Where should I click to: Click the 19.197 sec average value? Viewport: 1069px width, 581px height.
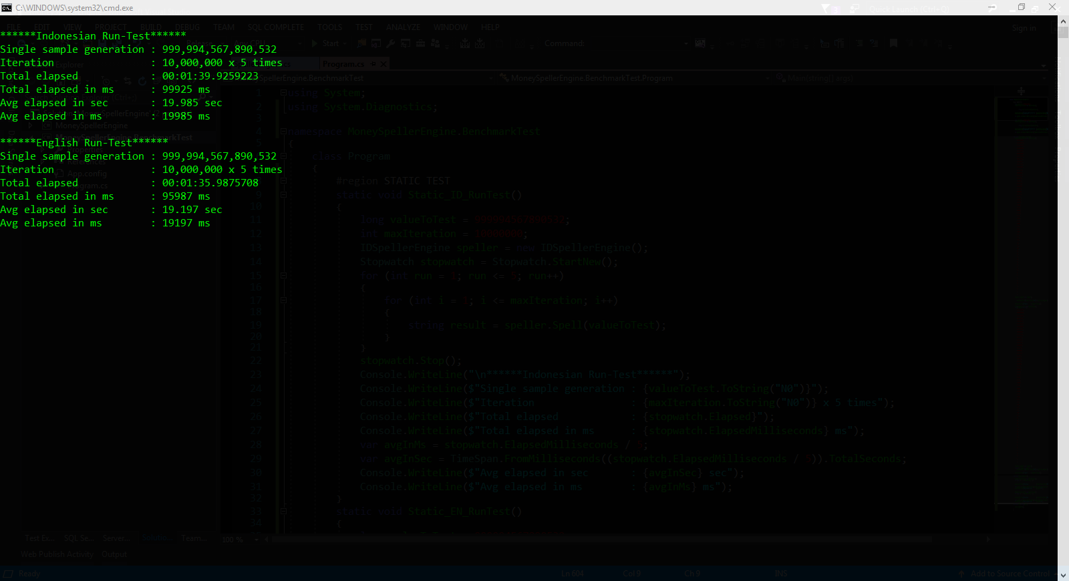point(192,210)
